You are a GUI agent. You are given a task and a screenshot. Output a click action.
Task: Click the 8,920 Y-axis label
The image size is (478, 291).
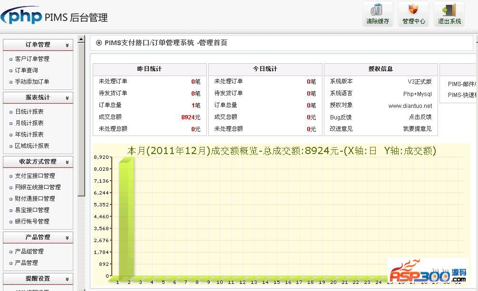pyautogui.click(x=101, y=157)
